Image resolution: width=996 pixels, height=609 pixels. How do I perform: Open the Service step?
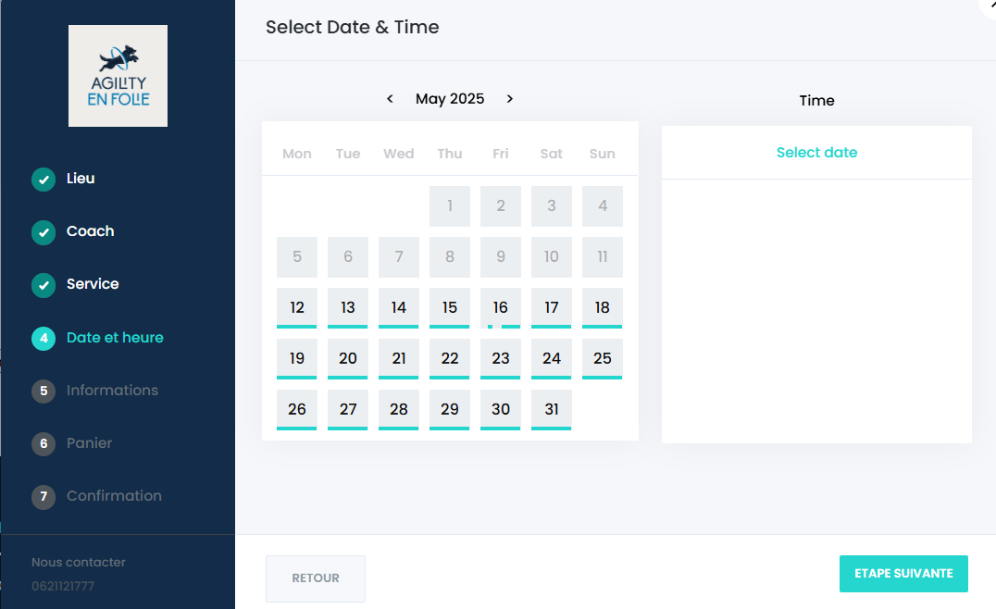(x=93, y=284)
